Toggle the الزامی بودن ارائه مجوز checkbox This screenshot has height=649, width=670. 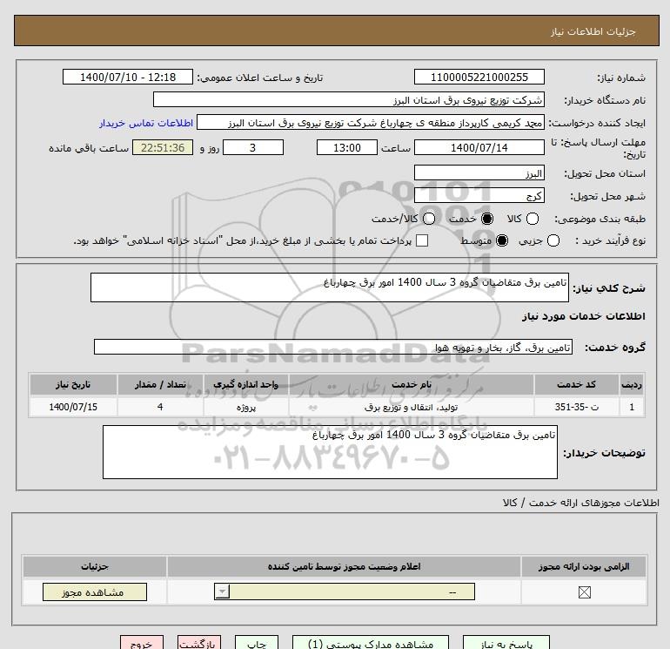[x=584, y=592]
